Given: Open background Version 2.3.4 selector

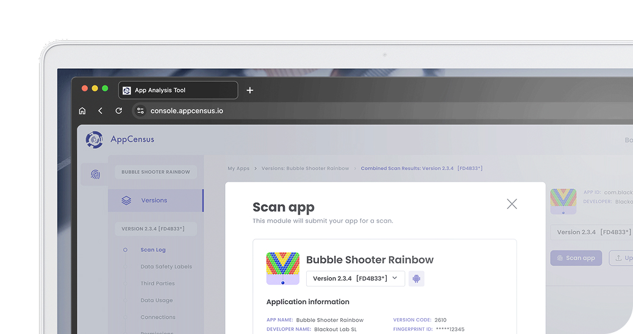Looking at the screenshot, I should pyautogui.click(x=592, y=232).
